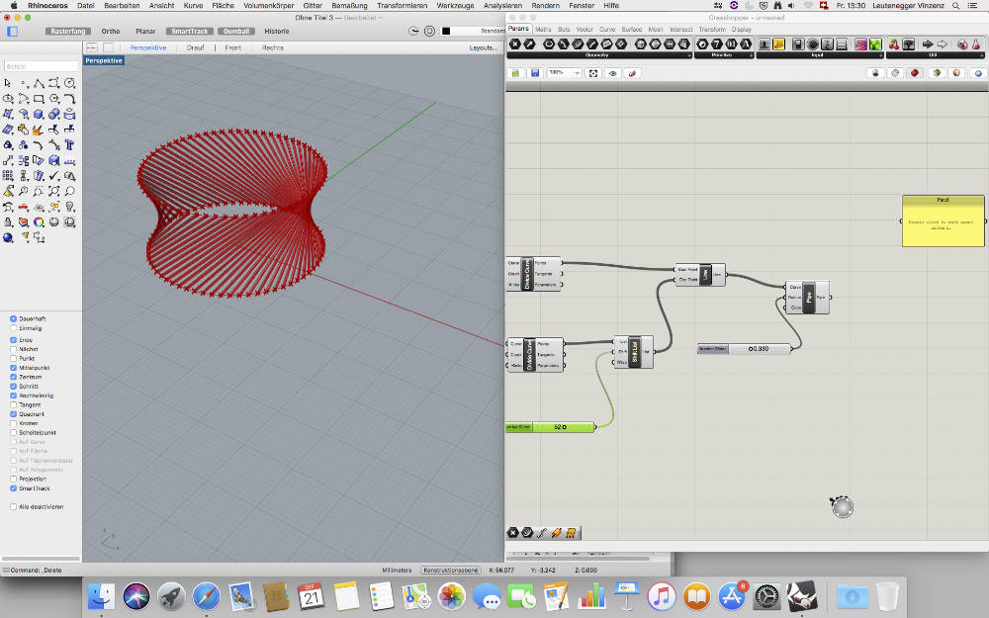Click the green number slider showing 52
This screenshot has width=989, height=618.
551,427
